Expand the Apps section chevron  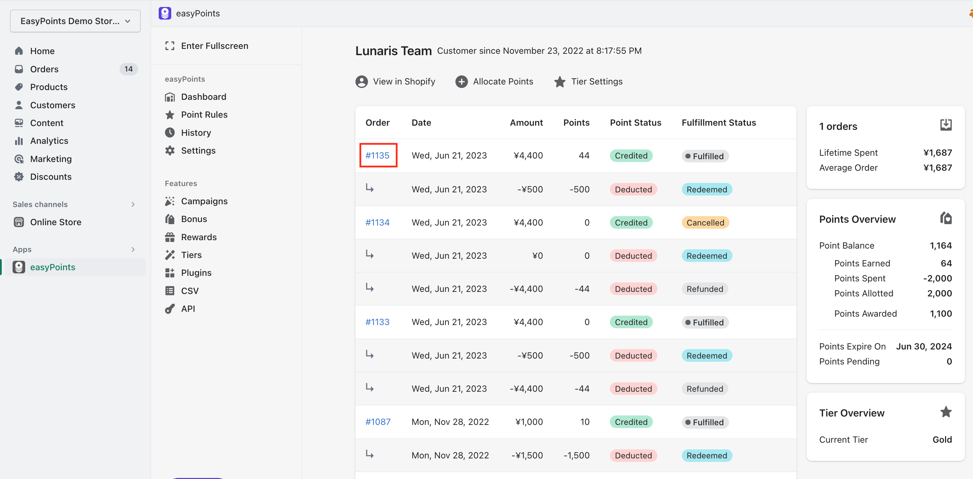(x=132, y=249)
